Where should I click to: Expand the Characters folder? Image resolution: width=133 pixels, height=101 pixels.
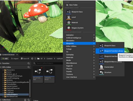(x=3, y=70)
